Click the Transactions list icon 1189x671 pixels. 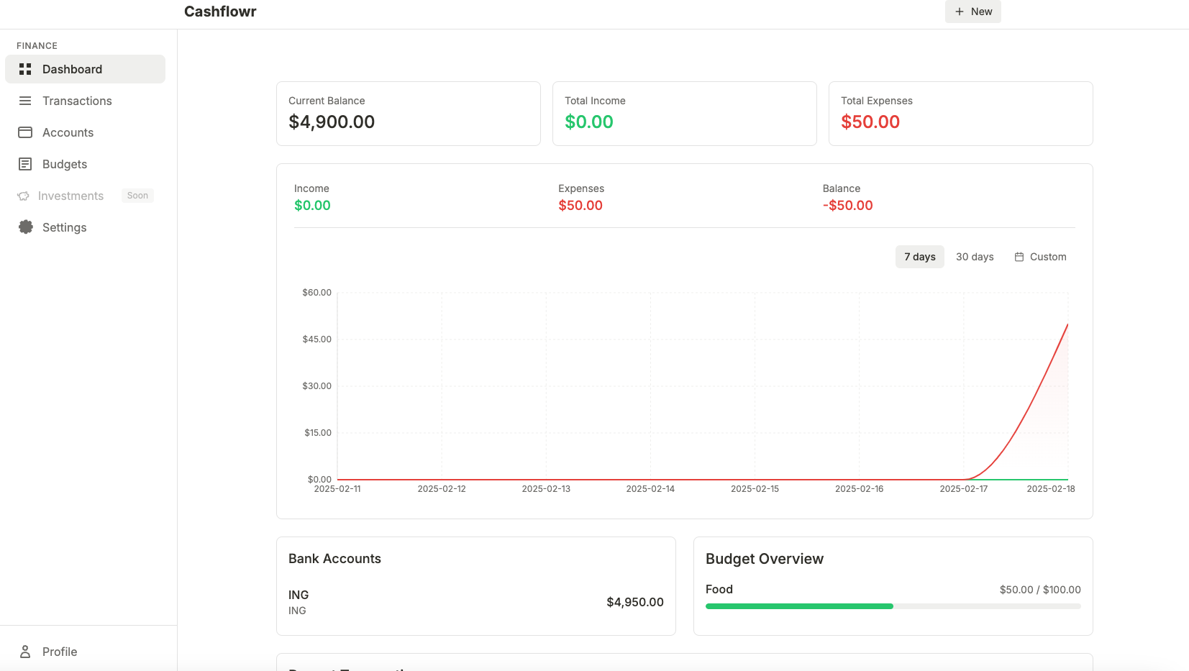pyautogui.click(x=24, y=101)
